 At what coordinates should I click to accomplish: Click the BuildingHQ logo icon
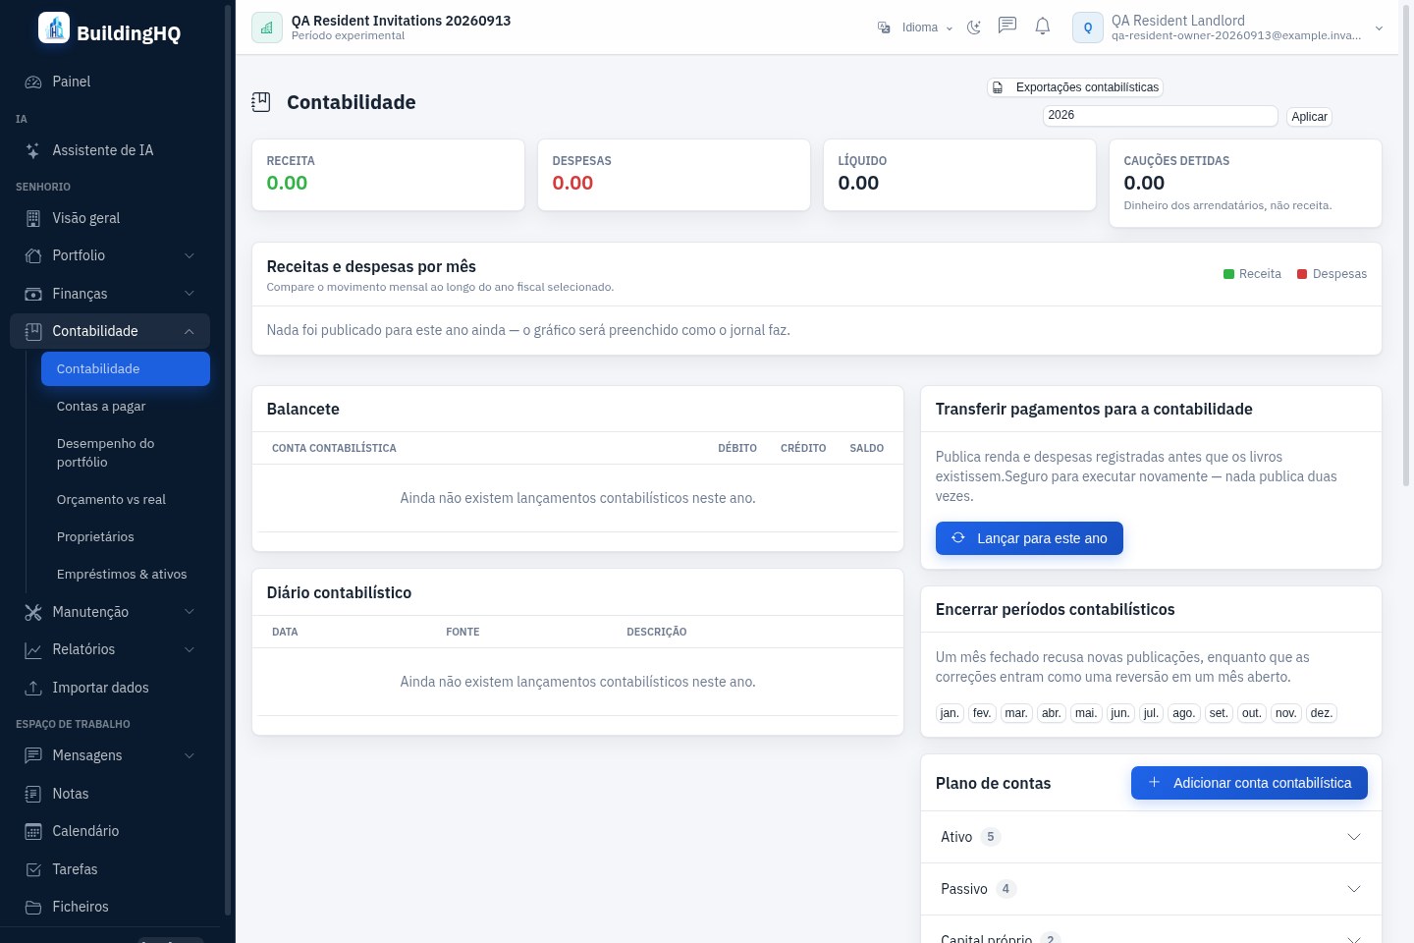[x=54, y=28]
